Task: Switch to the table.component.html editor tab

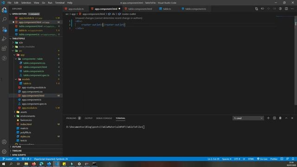Action: (140, 9)
